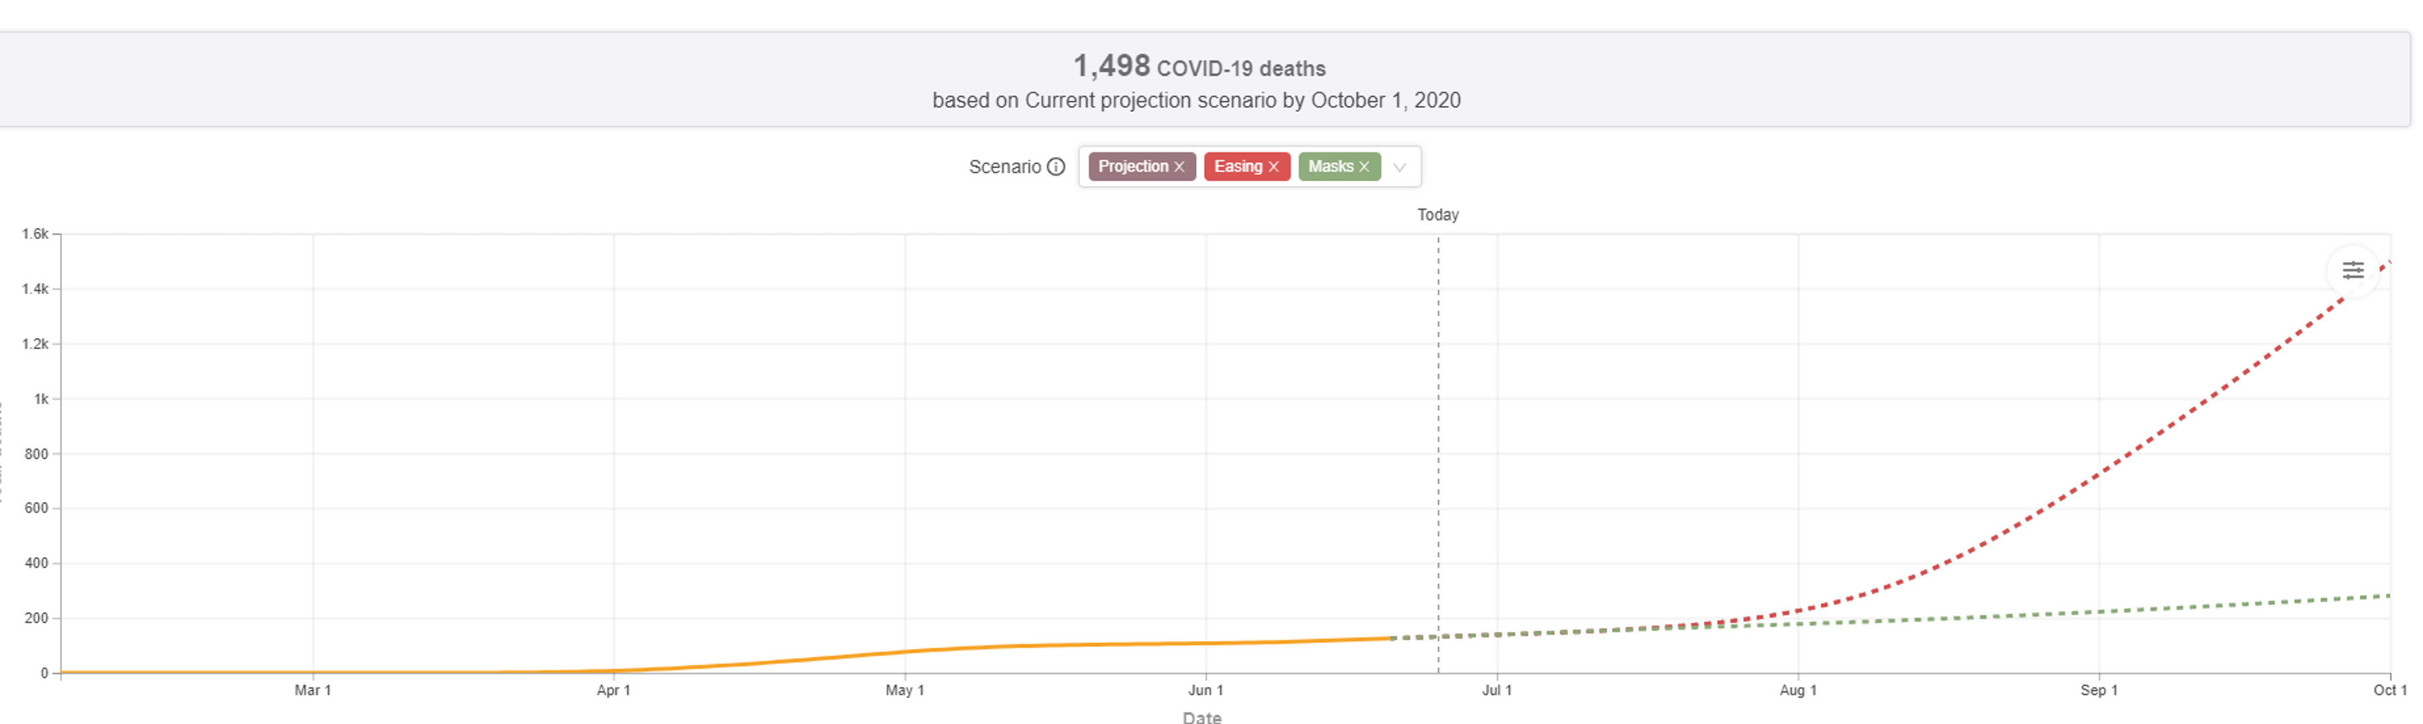Click the Today marker label
This screenshot has height=724, width=2423.
click(1437, 215)
